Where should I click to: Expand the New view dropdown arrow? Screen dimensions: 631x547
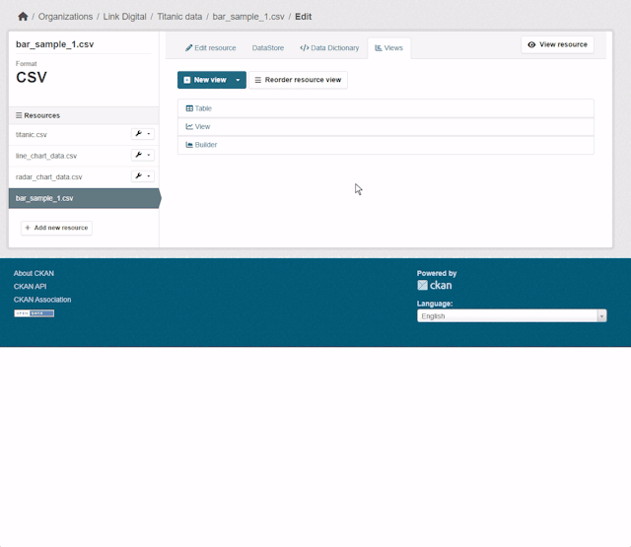pos(238,80)
